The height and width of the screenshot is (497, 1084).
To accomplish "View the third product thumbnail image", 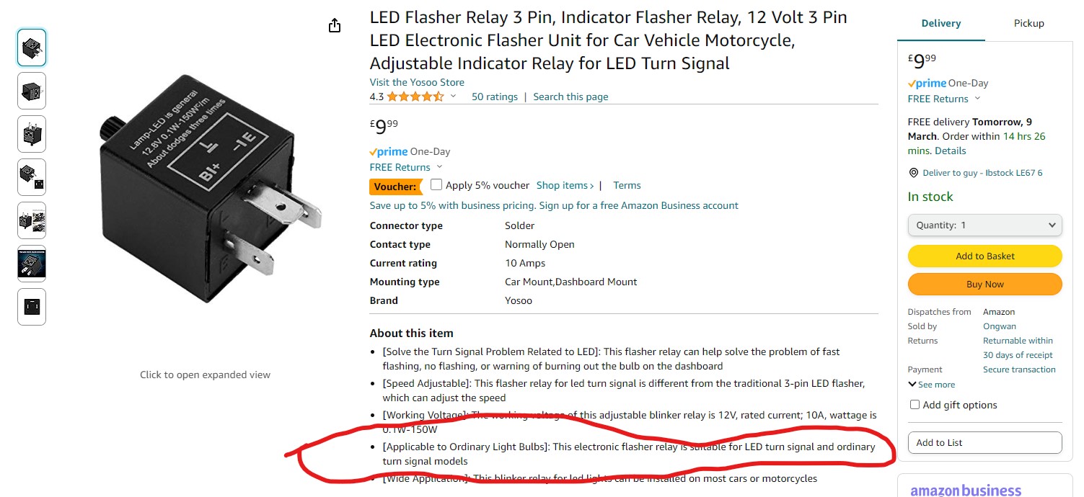I will pos(32,134).
